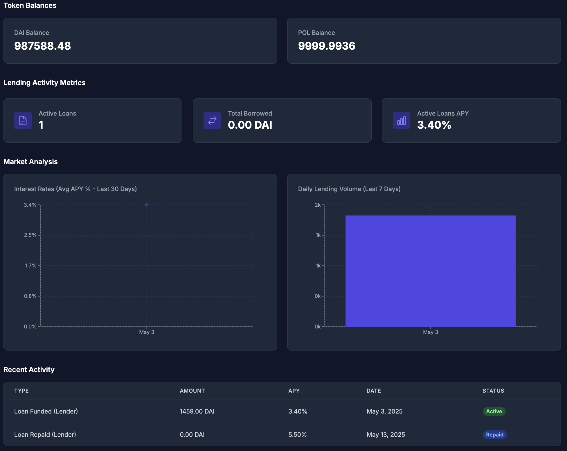Select the Token Balances heading
Viewport: 567px width, 451px height.
tap(30, 5)
